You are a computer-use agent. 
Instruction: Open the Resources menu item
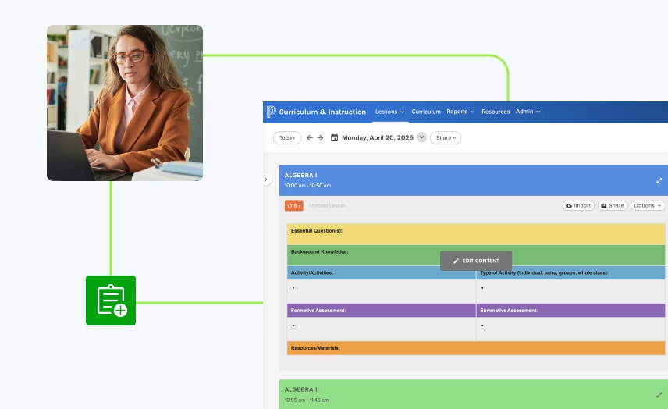coord(496,112)
